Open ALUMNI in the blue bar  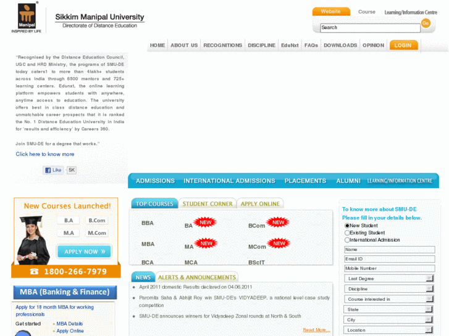pos(348,181)
